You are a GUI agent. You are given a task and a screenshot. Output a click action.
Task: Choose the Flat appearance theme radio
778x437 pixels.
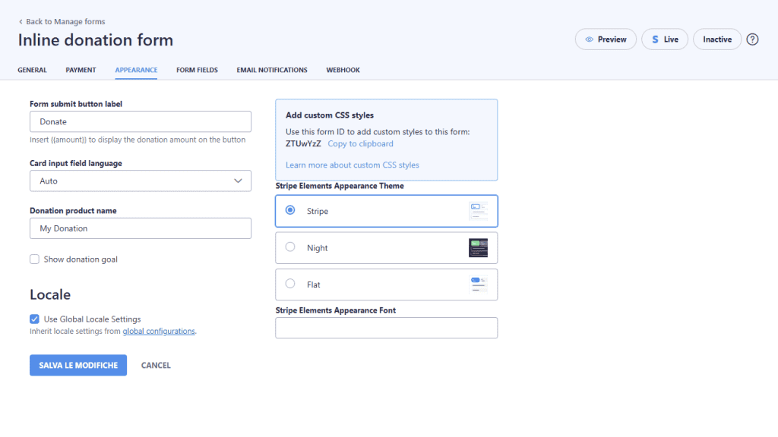coord(290,284)
